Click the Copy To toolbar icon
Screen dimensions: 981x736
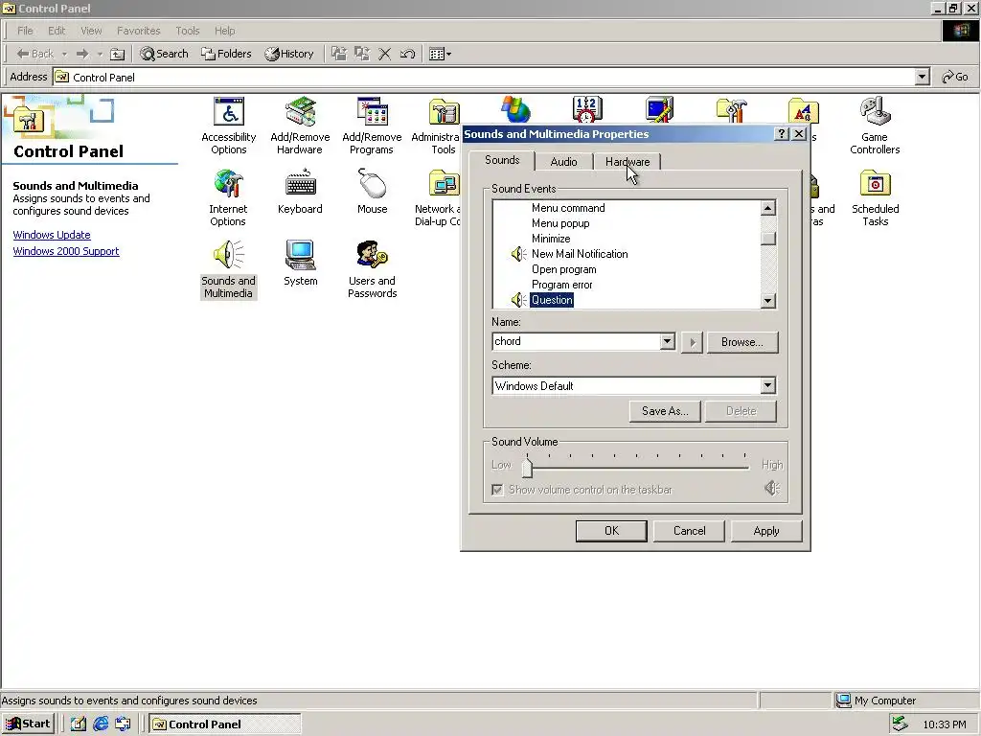coord(362,54)
